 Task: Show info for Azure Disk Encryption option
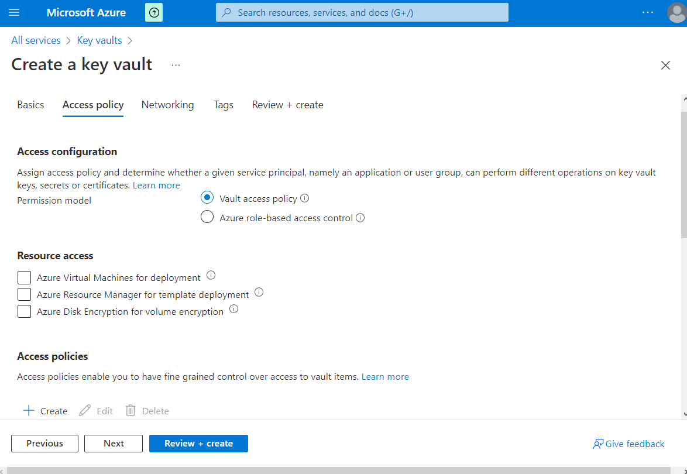click(x=234, y=309)
